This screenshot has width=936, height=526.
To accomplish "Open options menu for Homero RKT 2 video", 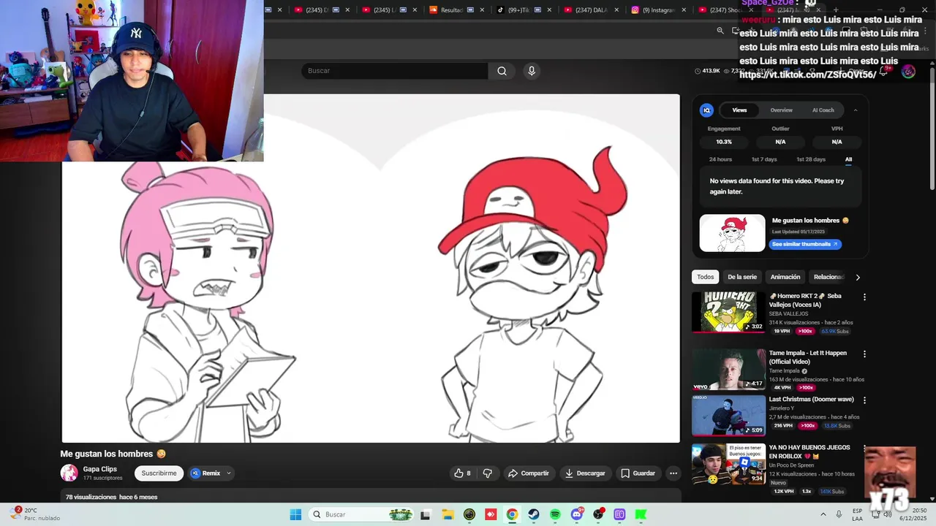I will click(x=864, y=297).
